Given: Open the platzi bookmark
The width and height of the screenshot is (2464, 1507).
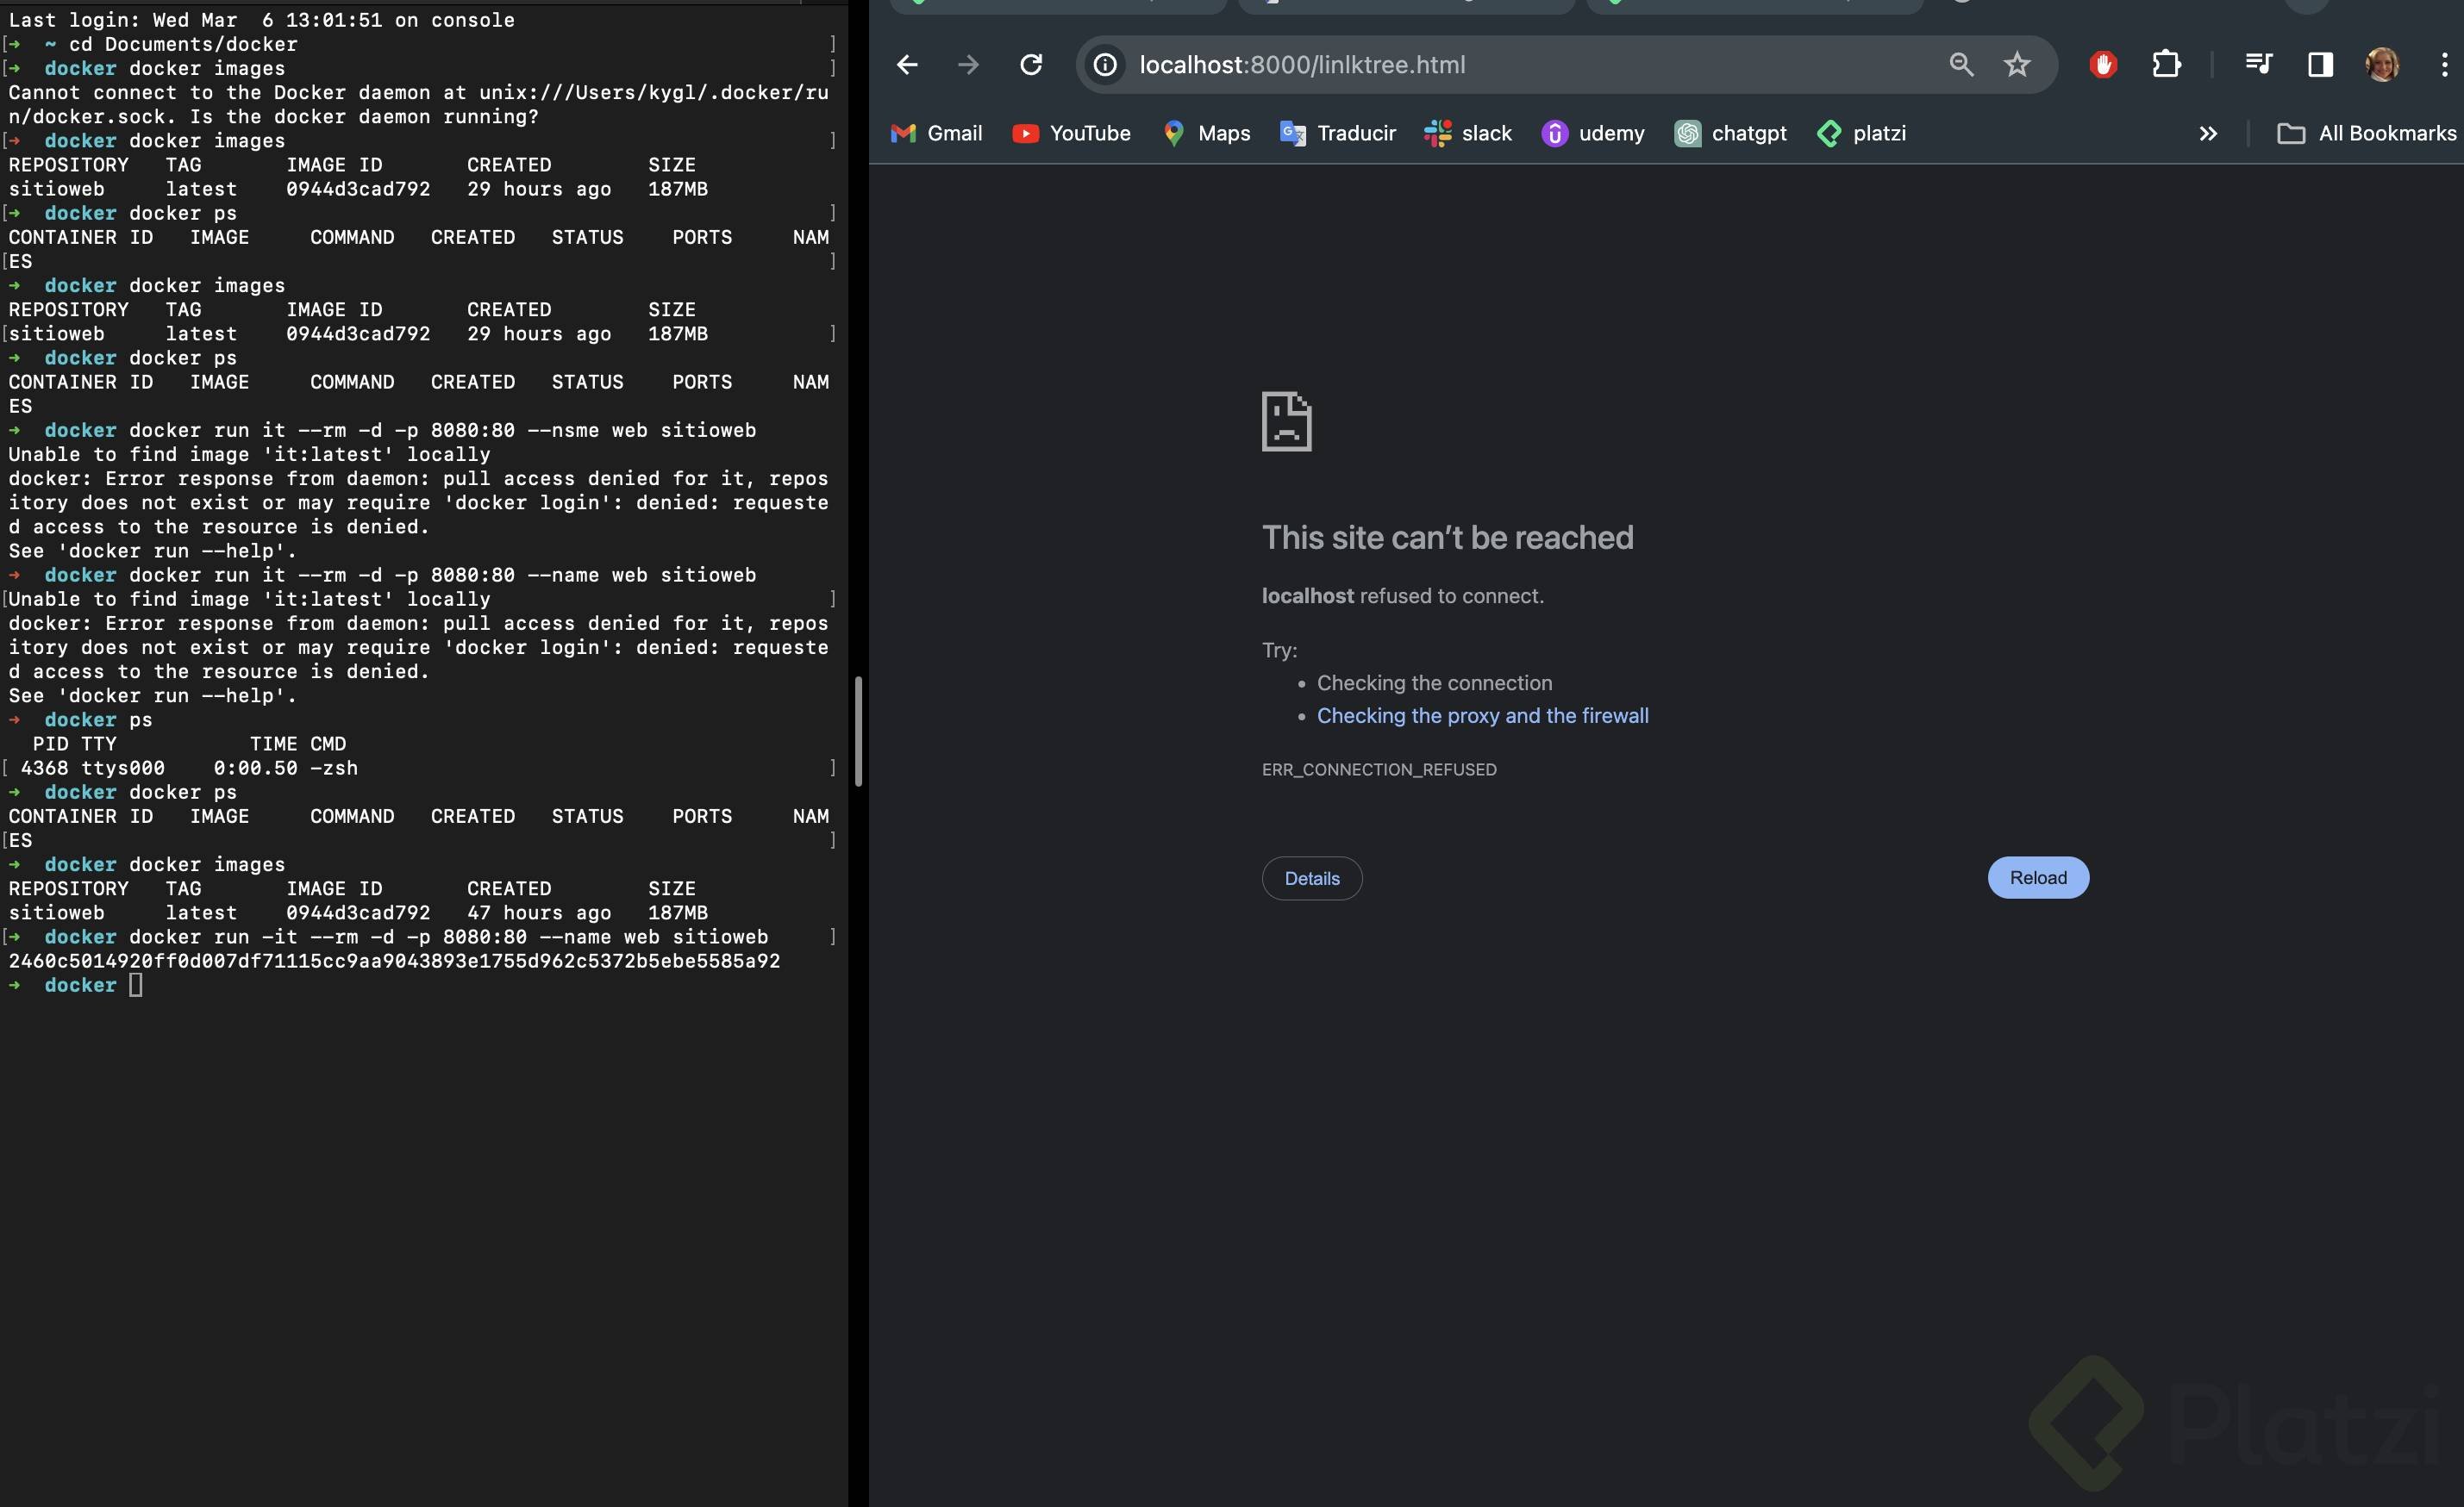Looking at the screenshot, I should (x=1861, y=134).
